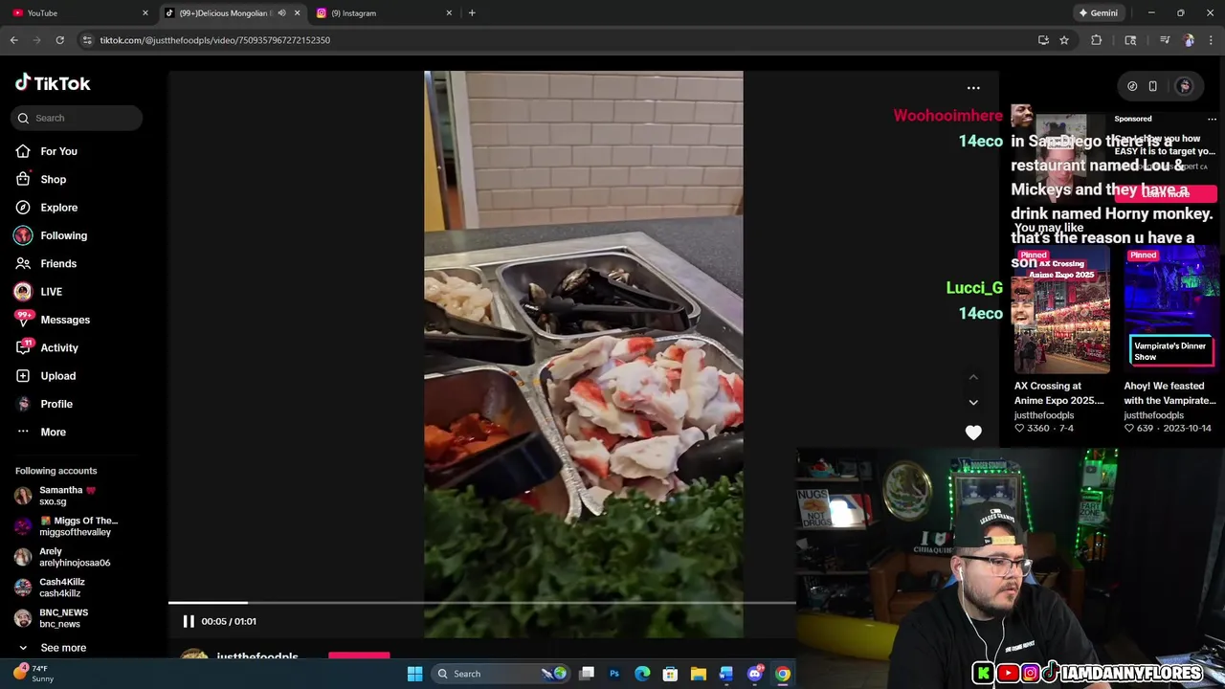The width and height of the screenshot is (1225, 689).
Task: Bookmark this page with the star
Action: 1064,40
